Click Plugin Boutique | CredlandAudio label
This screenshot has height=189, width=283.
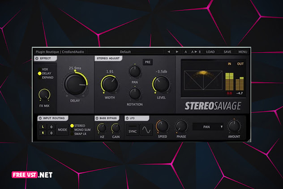click(60, 52)
